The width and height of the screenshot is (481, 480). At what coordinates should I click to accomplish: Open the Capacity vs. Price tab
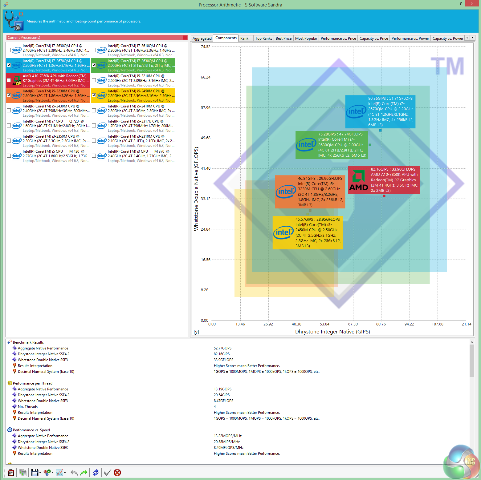pos(374,38)
